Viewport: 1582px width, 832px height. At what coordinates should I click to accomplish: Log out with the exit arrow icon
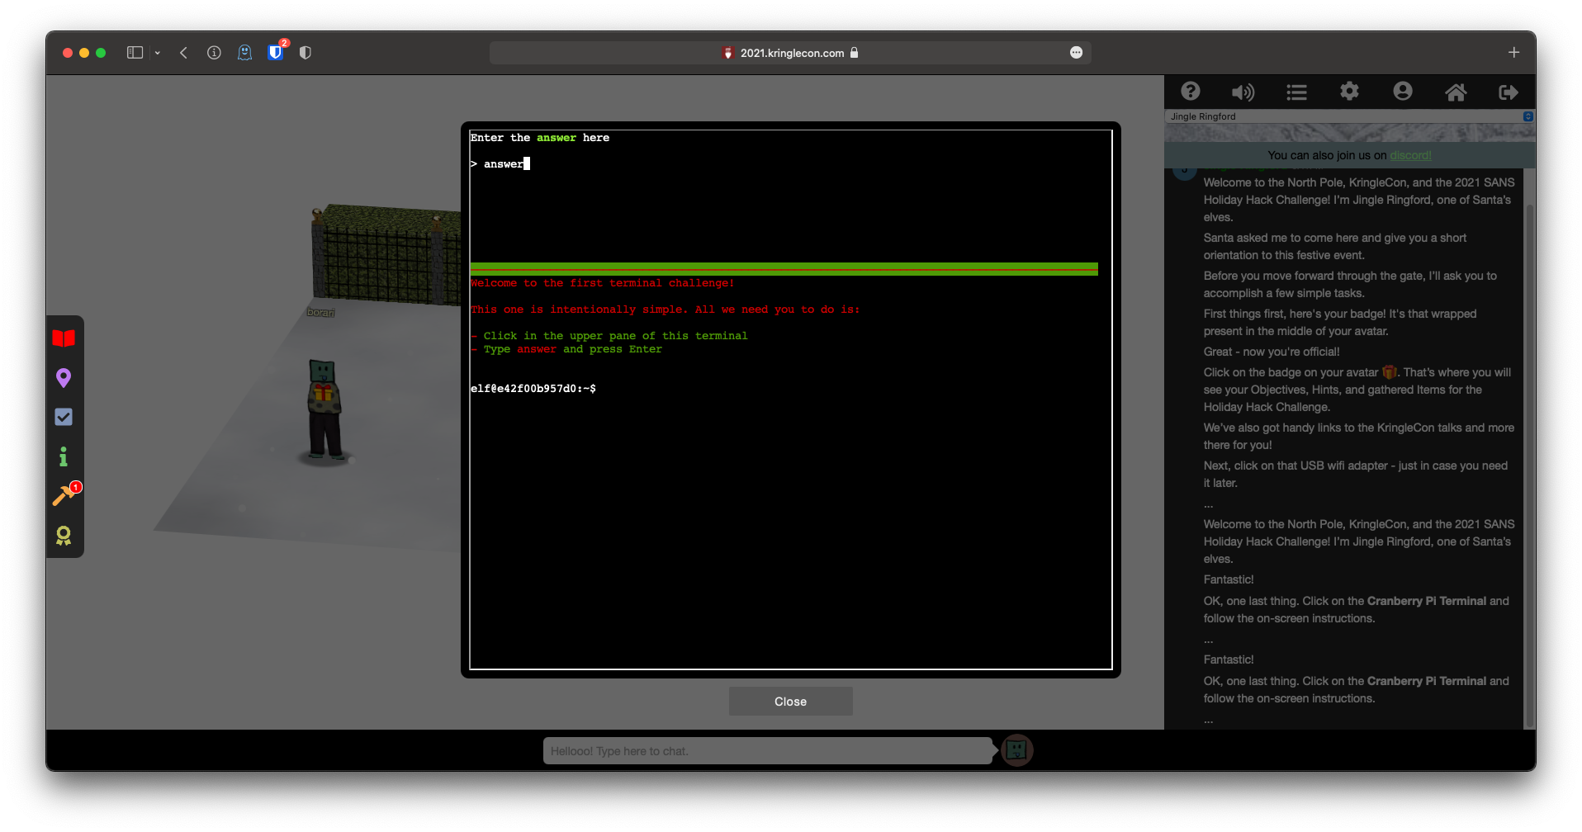tap(1509, 92)
